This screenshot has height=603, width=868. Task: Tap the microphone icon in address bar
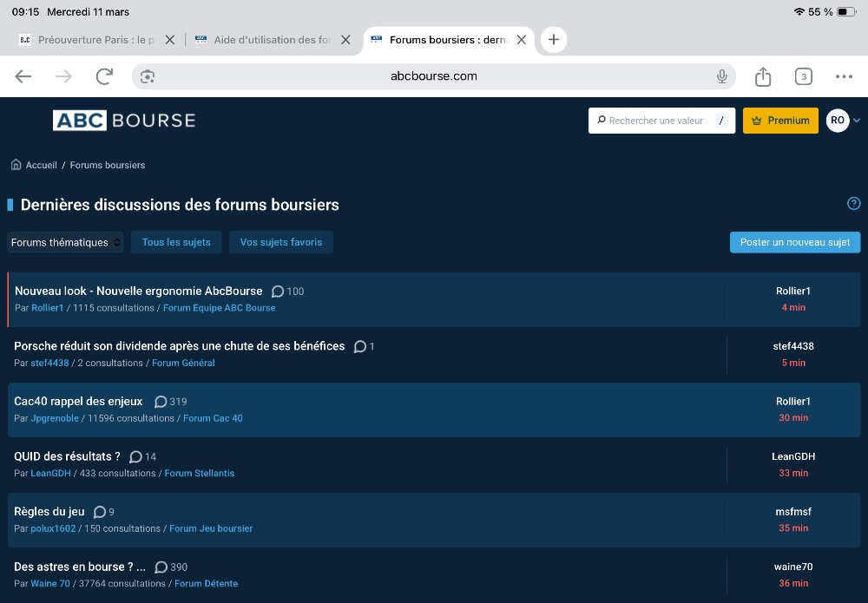point(721,76)
